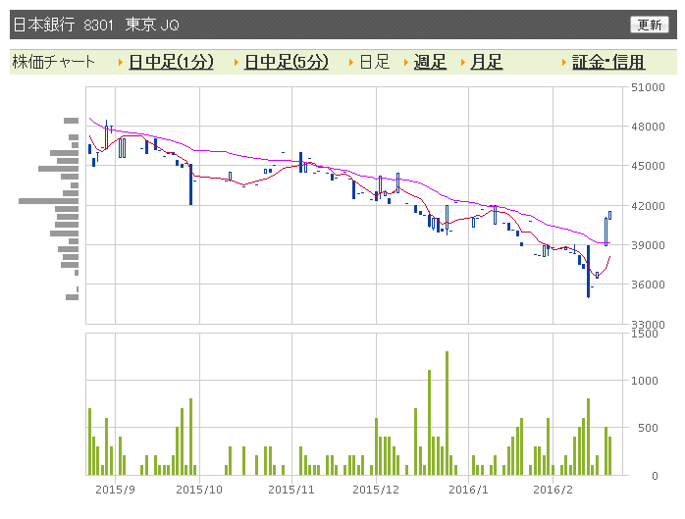Click the long blue candlestick dropping to 35000
This screenshot has height=519, width=685.
coord(589,272)
